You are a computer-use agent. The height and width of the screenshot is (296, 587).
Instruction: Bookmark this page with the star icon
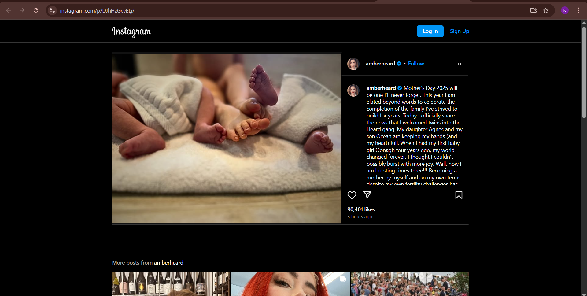(546, 11)
